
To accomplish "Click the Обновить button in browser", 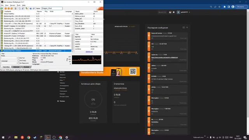I will pos(240,7).
